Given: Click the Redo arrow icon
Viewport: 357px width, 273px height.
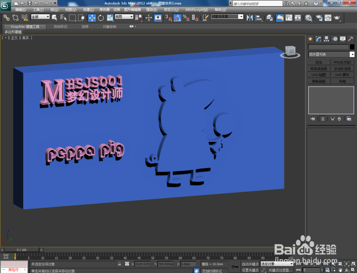Looking at the screenshot, I should tap(46, 3).
